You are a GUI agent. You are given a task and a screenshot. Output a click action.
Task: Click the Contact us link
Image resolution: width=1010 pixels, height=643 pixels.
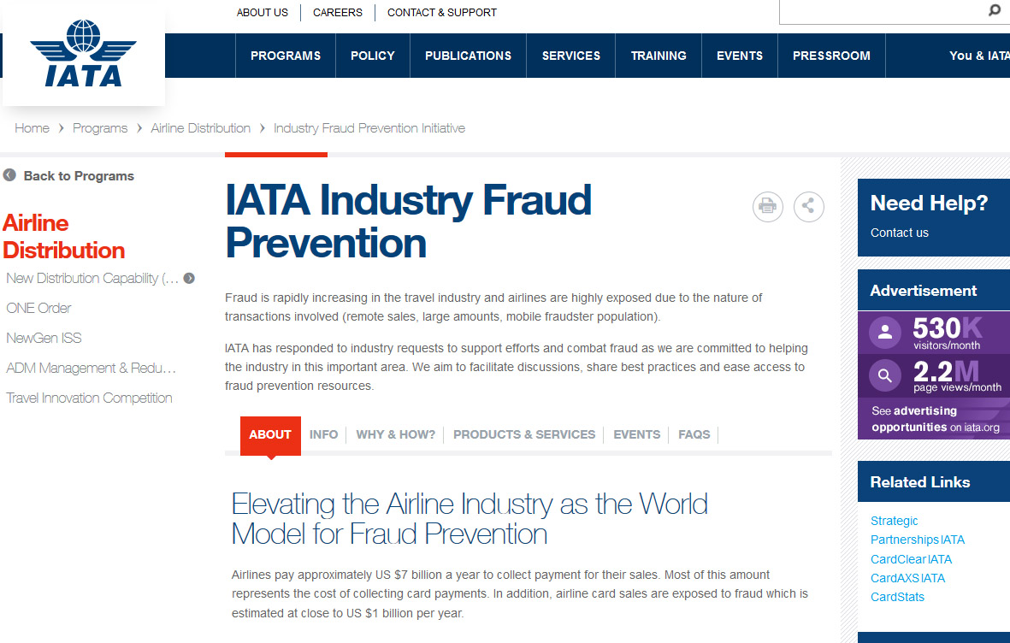point(899,233)
